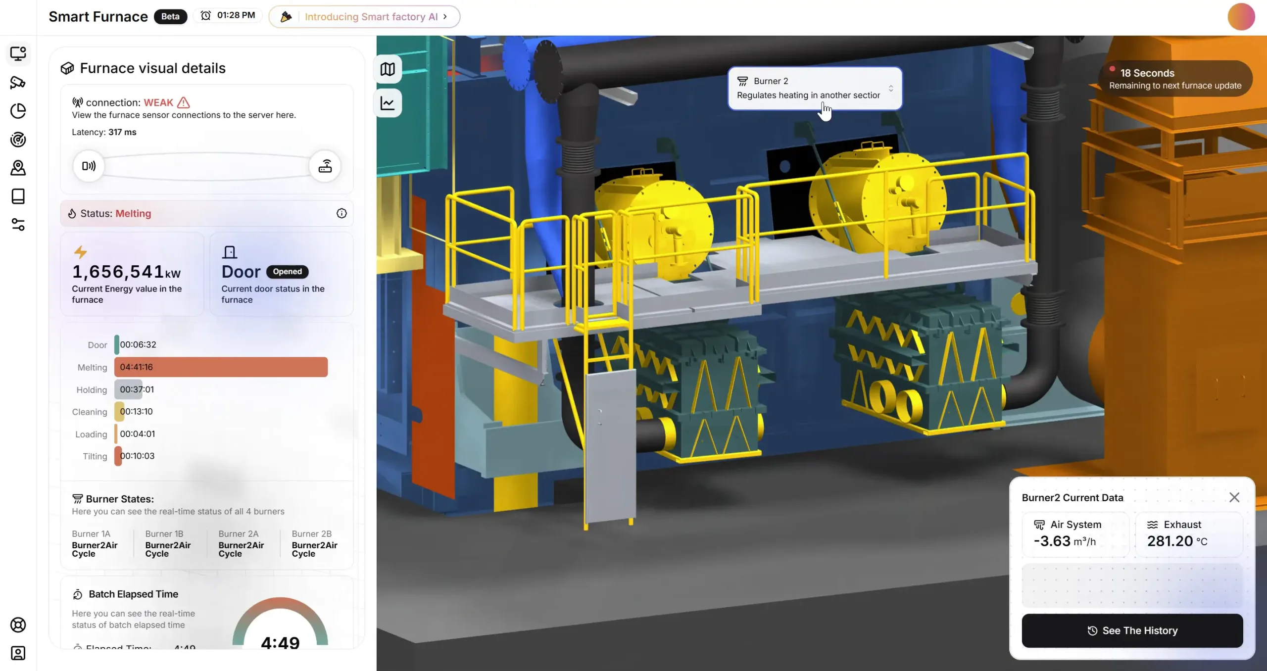Click the See The History button
The height and width of the screenshot is (671, 1267).
tap(1132, 630)
